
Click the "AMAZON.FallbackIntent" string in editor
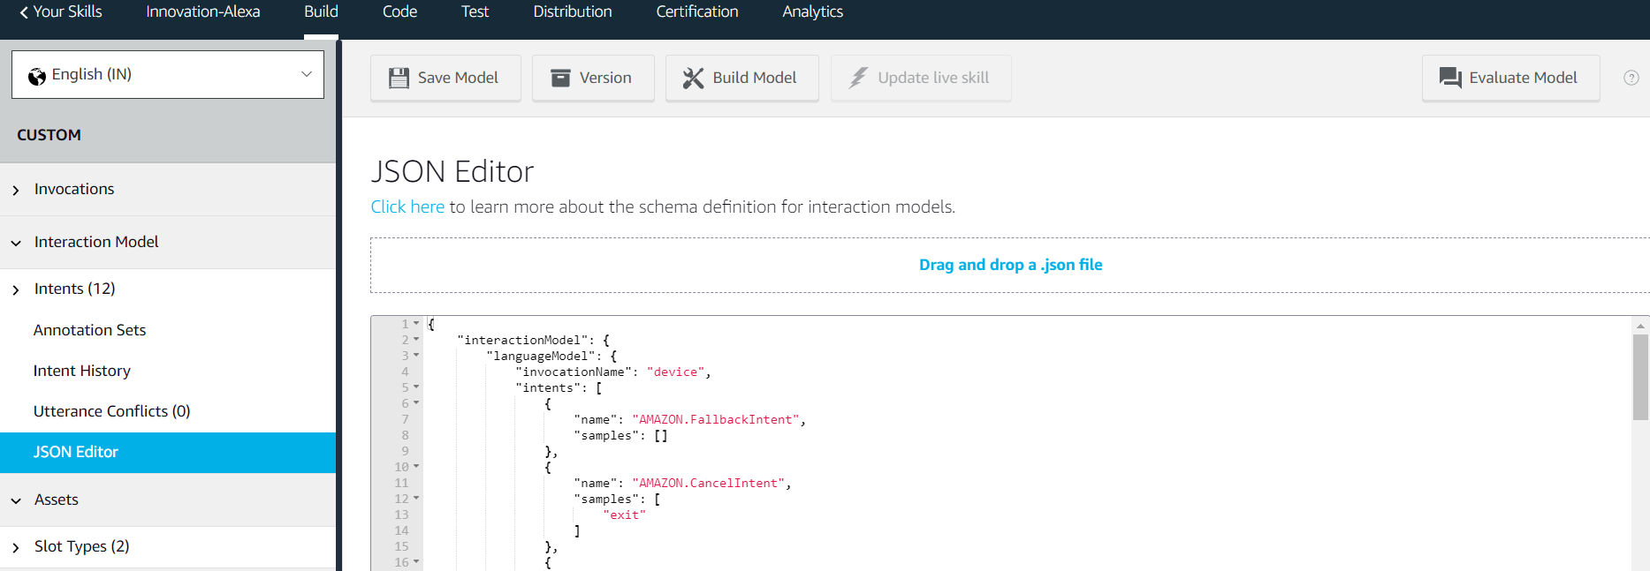click(x=716, y=419)
